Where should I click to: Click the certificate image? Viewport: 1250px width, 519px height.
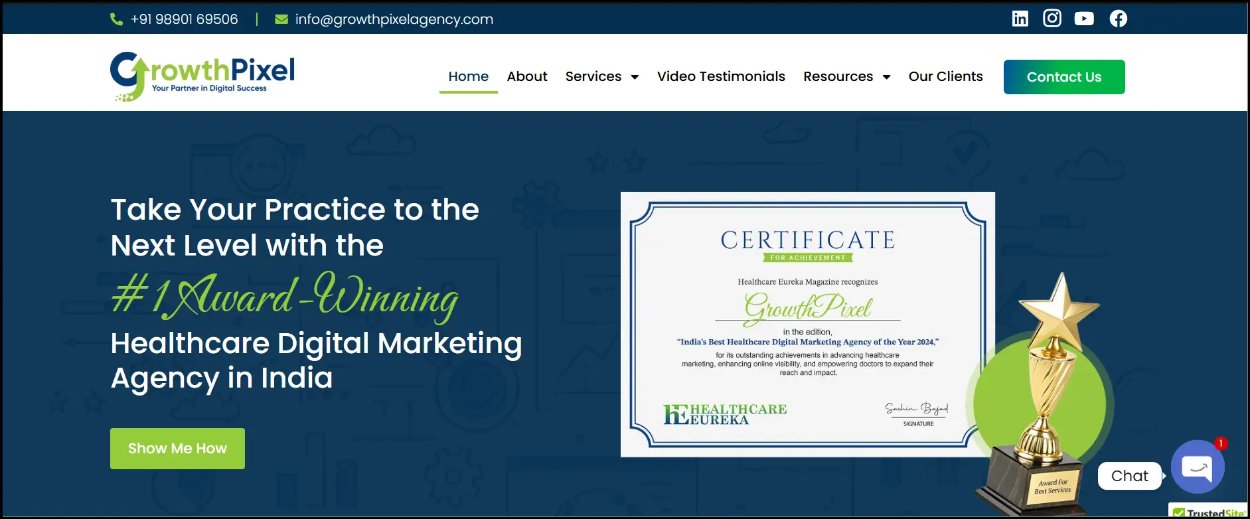tap(808, 325)
